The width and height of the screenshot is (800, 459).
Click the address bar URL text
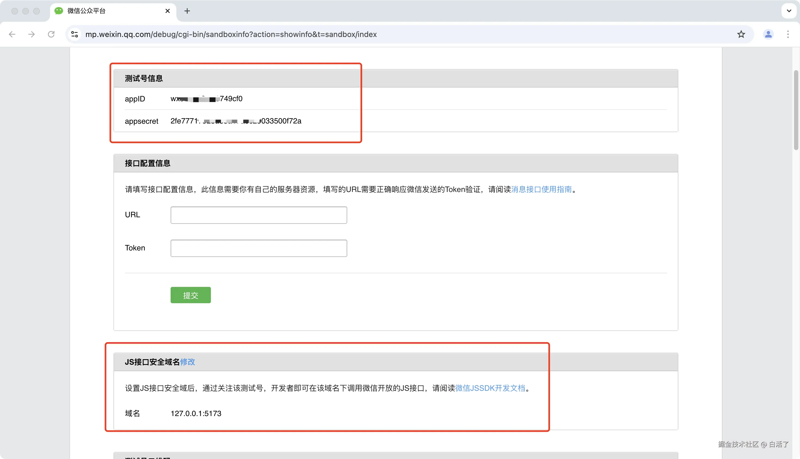click(231, 34)
